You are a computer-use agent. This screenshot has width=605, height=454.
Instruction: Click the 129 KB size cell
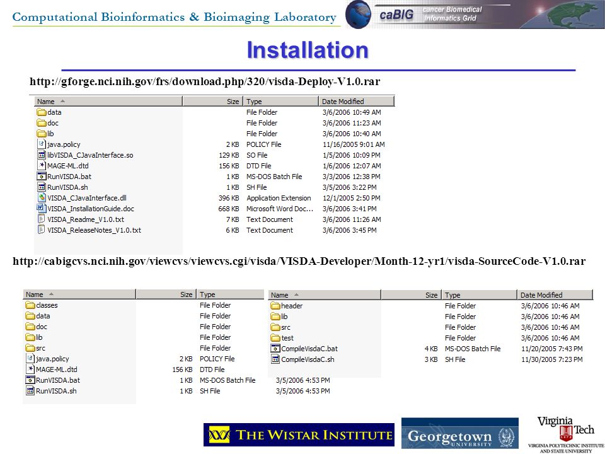click(x=229, y=155)
